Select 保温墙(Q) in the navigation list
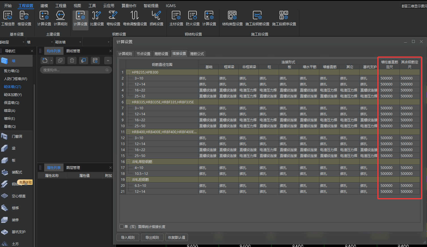Viewport: 427px width, 247px height. pos(12,102)
